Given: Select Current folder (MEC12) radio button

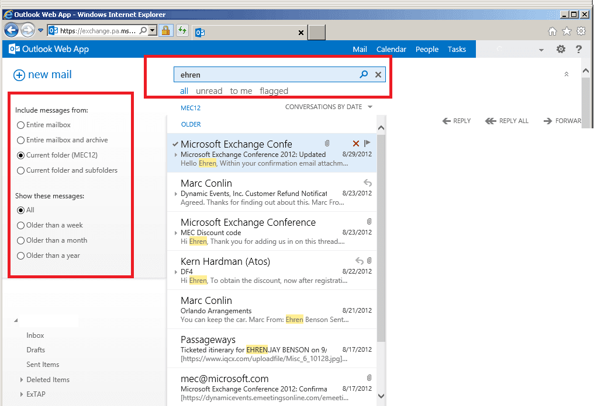Looking at the screenshot, I should coord(21,155).
